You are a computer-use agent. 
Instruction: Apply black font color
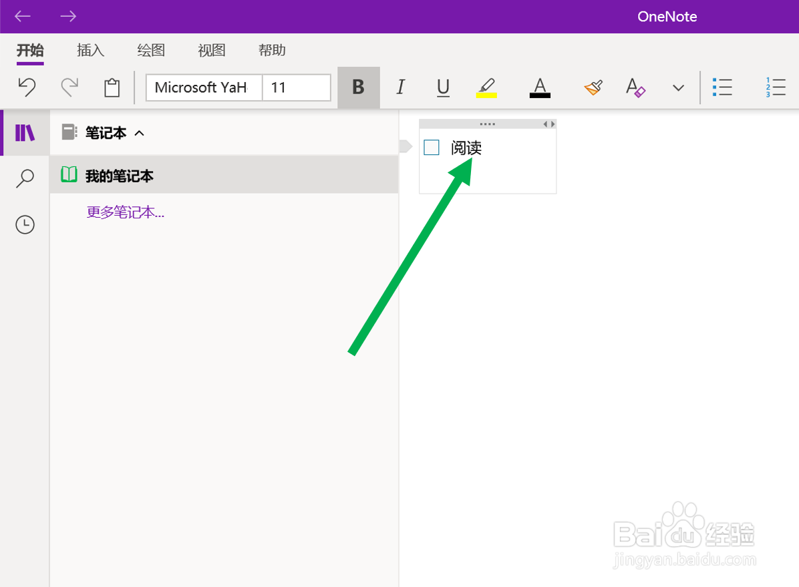pyautogui.click(x=540, y=87)
